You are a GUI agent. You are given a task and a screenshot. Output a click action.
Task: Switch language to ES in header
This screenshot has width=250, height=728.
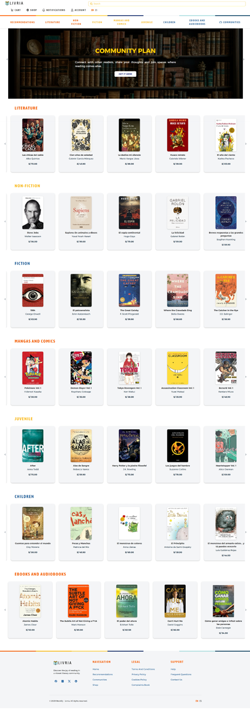pos(96,10)
